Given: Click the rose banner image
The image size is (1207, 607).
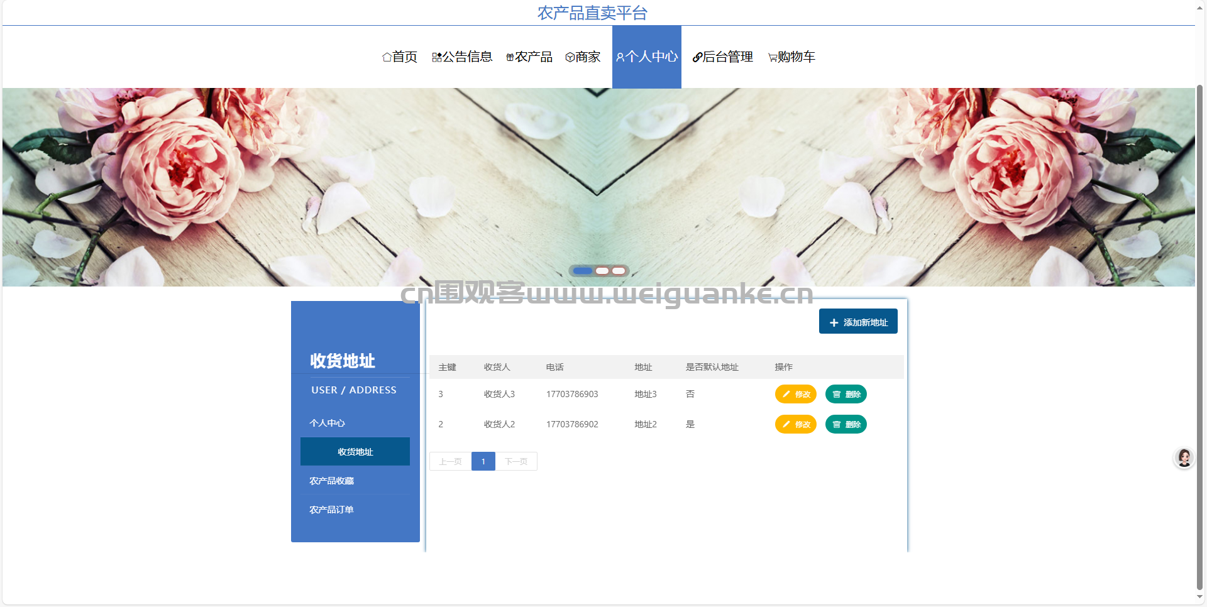Looking at the screenshot, I should click(598, 187).
